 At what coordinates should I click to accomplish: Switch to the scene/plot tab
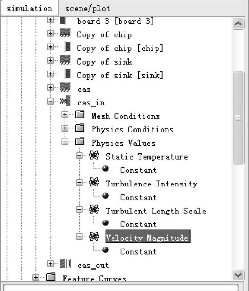point(88,9)
